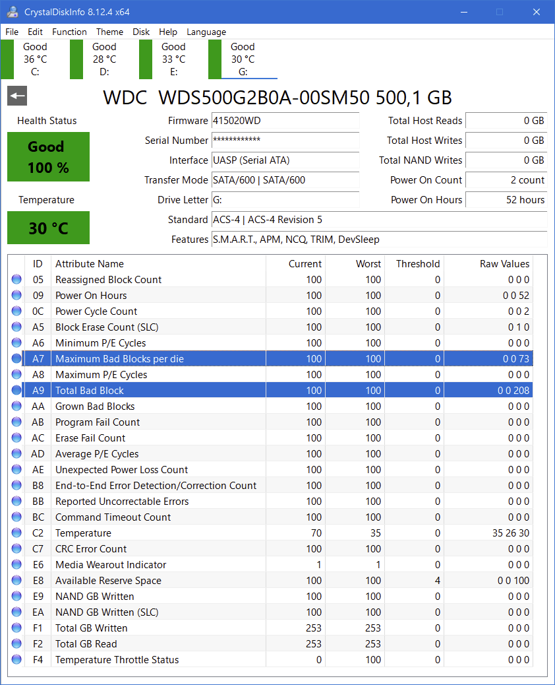Select the C: drive tab at 36 °C
The height and width of the screenshot is (685, 555).
coord(34,59)
